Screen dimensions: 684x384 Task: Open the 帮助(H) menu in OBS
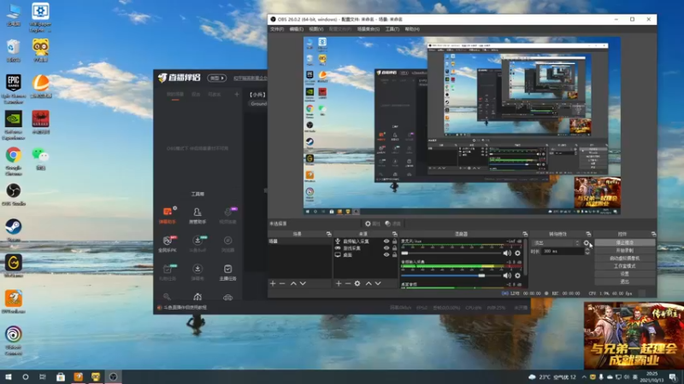coord(412,29)
